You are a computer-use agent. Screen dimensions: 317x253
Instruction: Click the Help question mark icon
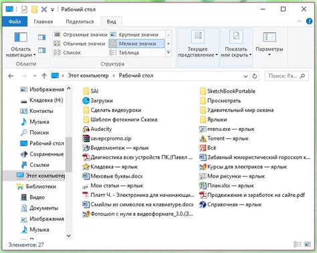pos(309,21)
